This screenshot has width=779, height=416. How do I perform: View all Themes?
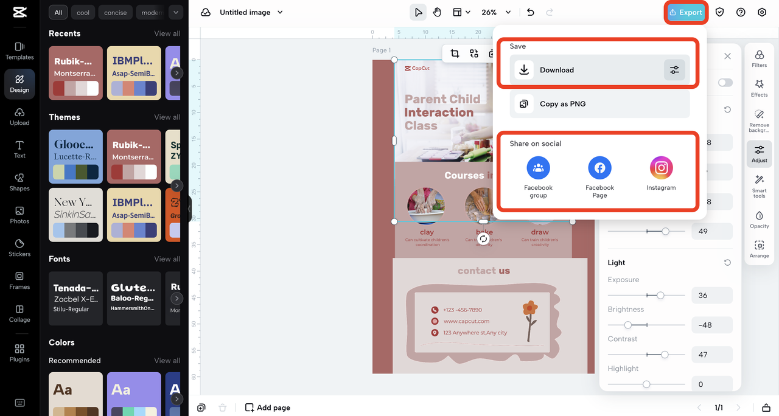(167, 117)
